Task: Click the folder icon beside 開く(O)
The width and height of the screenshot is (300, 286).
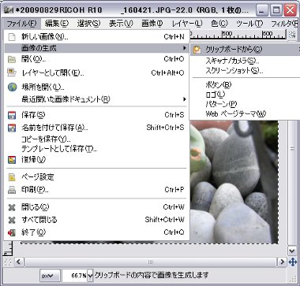Action: coord(12,59)
